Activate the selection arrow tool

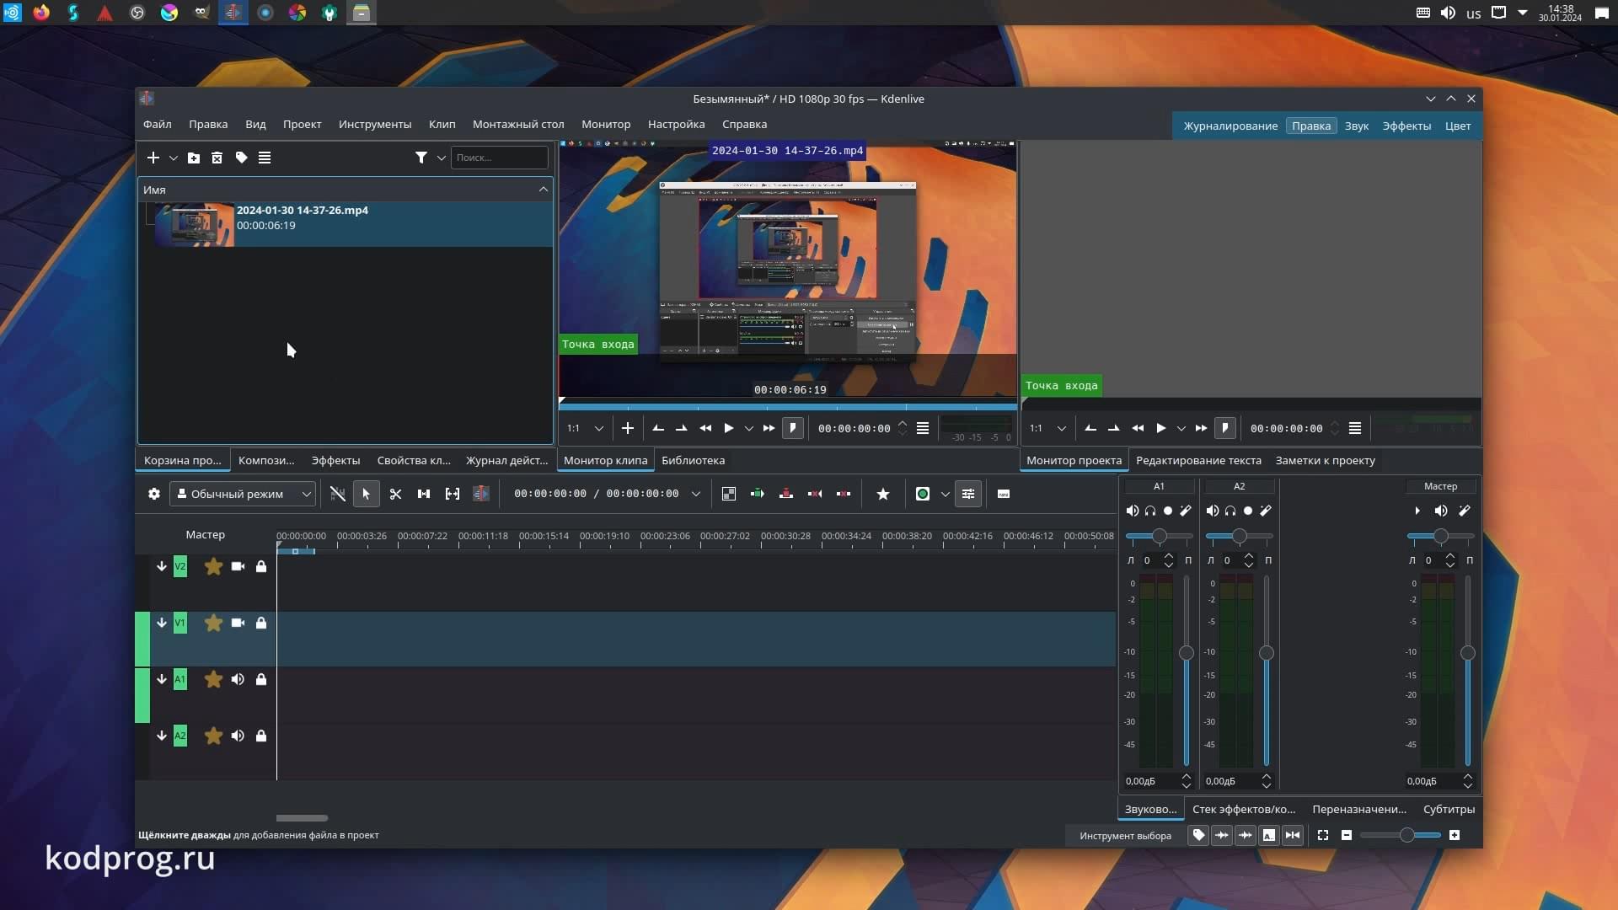(x=366, y=495)
